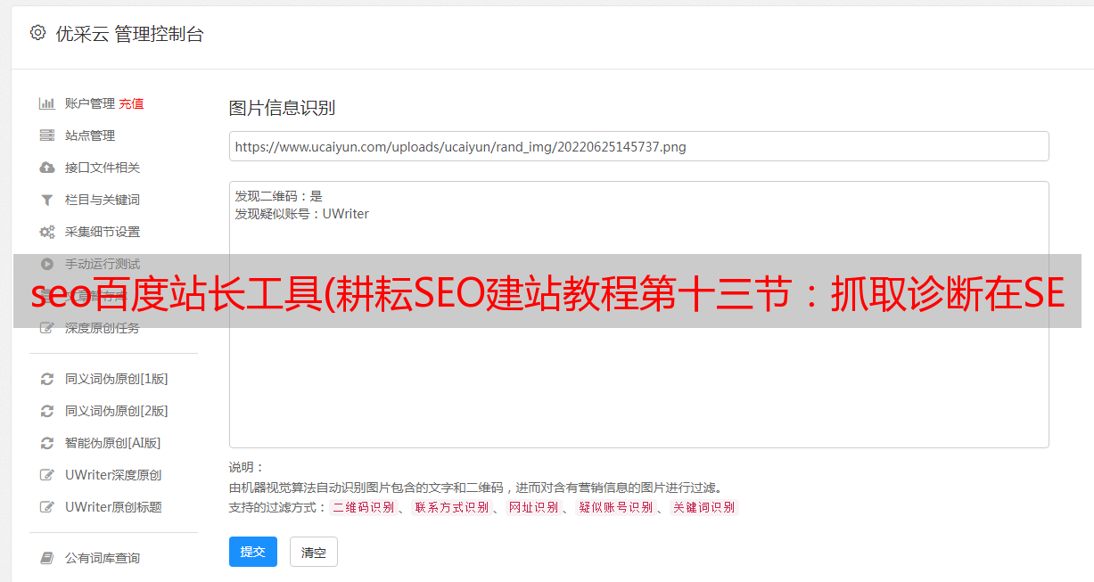Click the refresh icon for 同义词伪原创[1版]

coord(47,379)
